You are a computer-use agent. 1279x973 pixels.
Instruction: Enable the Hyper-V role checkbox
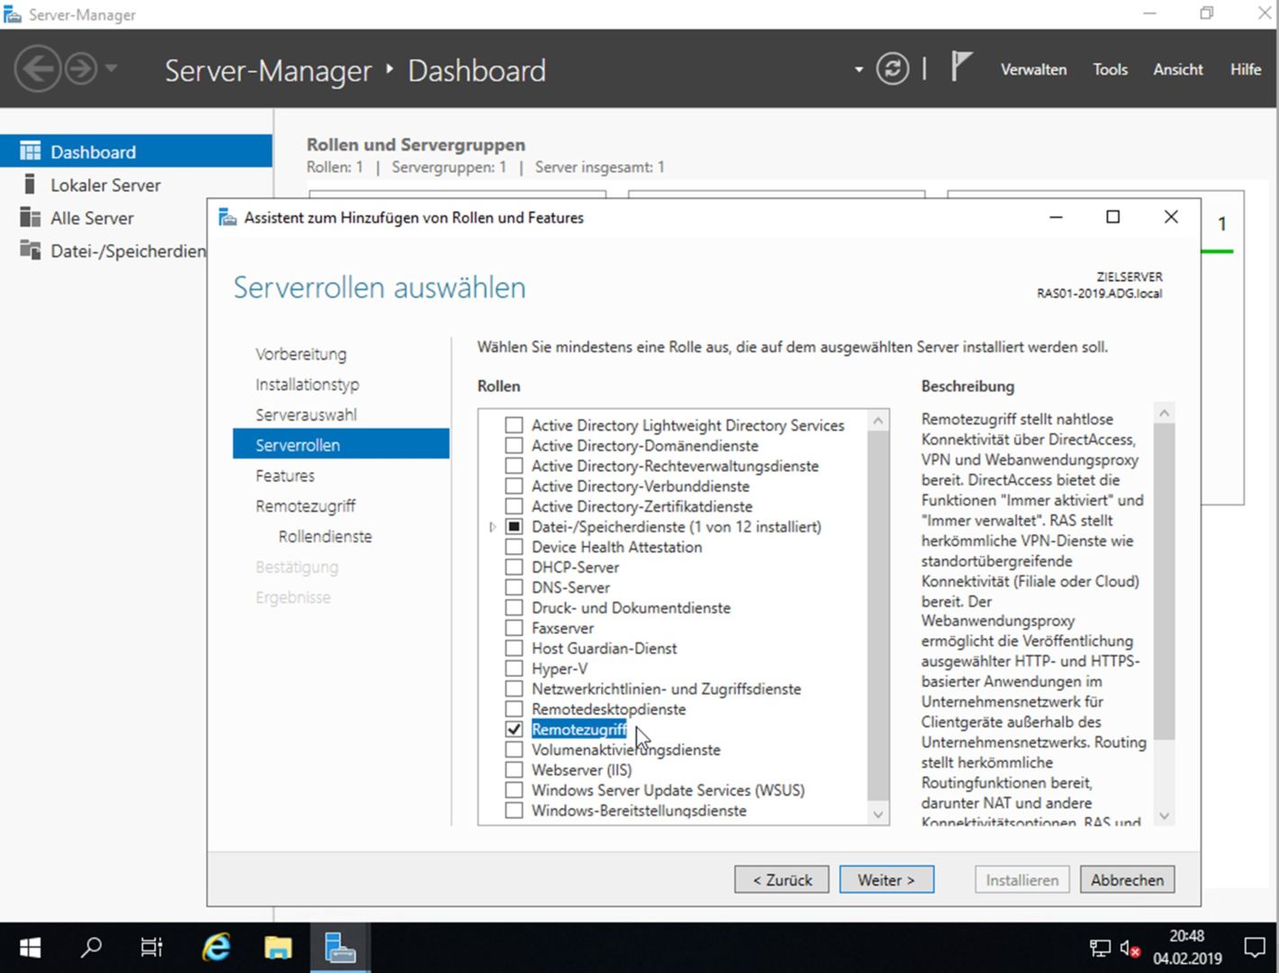[513, 668]
